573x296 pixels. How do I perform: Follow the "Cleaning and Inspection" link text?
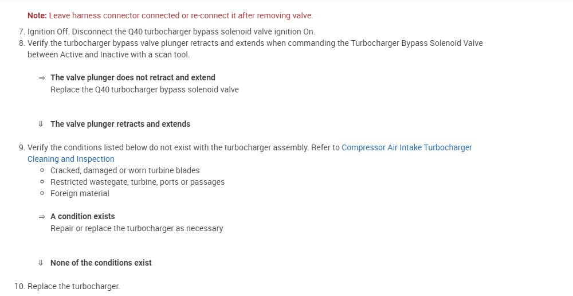(x=71, y=159)
